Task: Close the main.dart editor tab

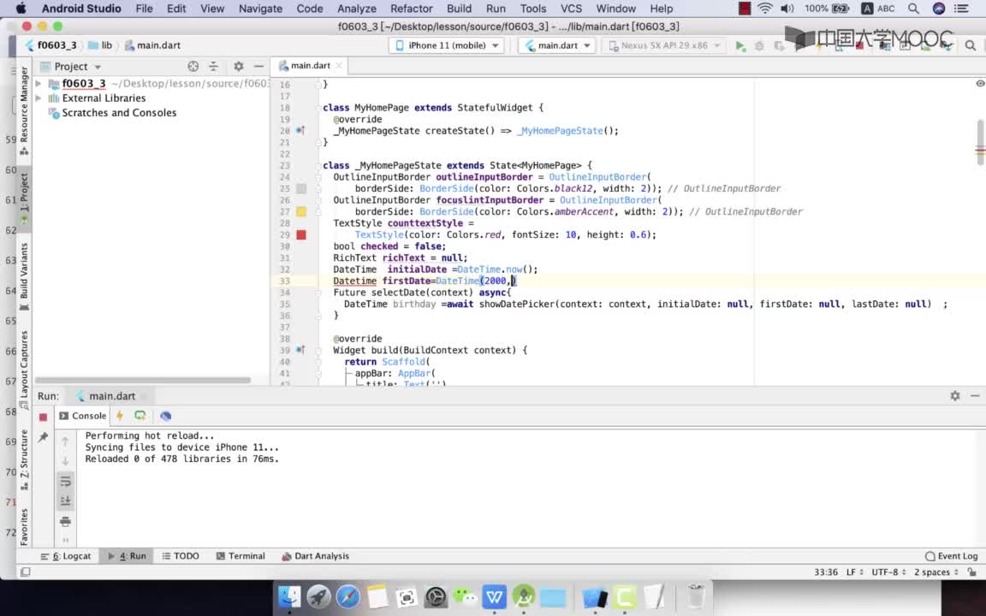Action: click(x=339, y=65)
